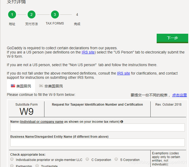Select Individual/sole proprietor or single-member LLC
The height and width of the screenshot is (167, 189).
click(12, 159)
